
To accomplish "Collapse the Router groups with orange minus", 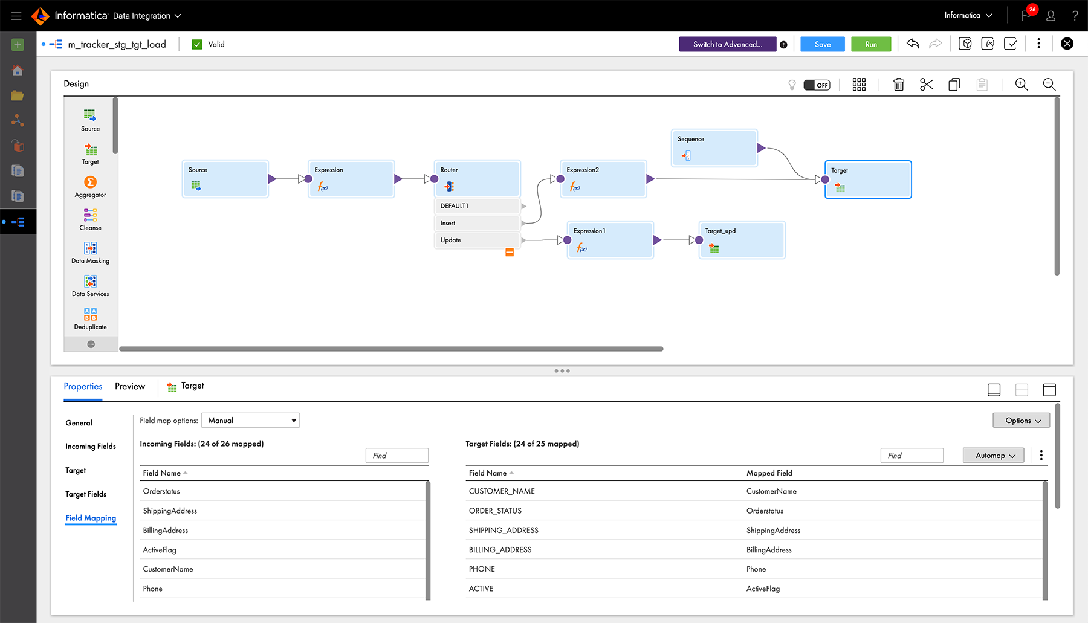I will pos(510,253).
